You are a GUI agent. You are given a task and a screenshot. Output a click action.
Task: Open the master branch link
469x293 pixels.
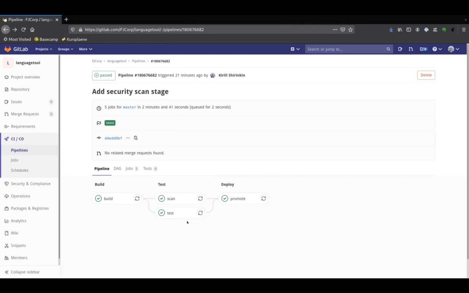coord(129,107)
